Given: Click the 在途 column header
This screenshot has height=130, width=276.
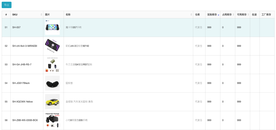Looking at the screenshot, I should [255, 15].
